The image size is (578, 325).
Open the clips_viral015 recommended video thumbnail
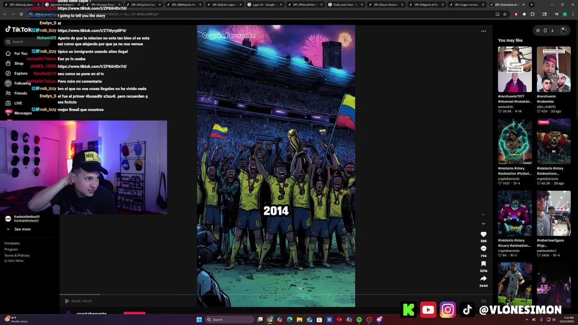point(554,69)
